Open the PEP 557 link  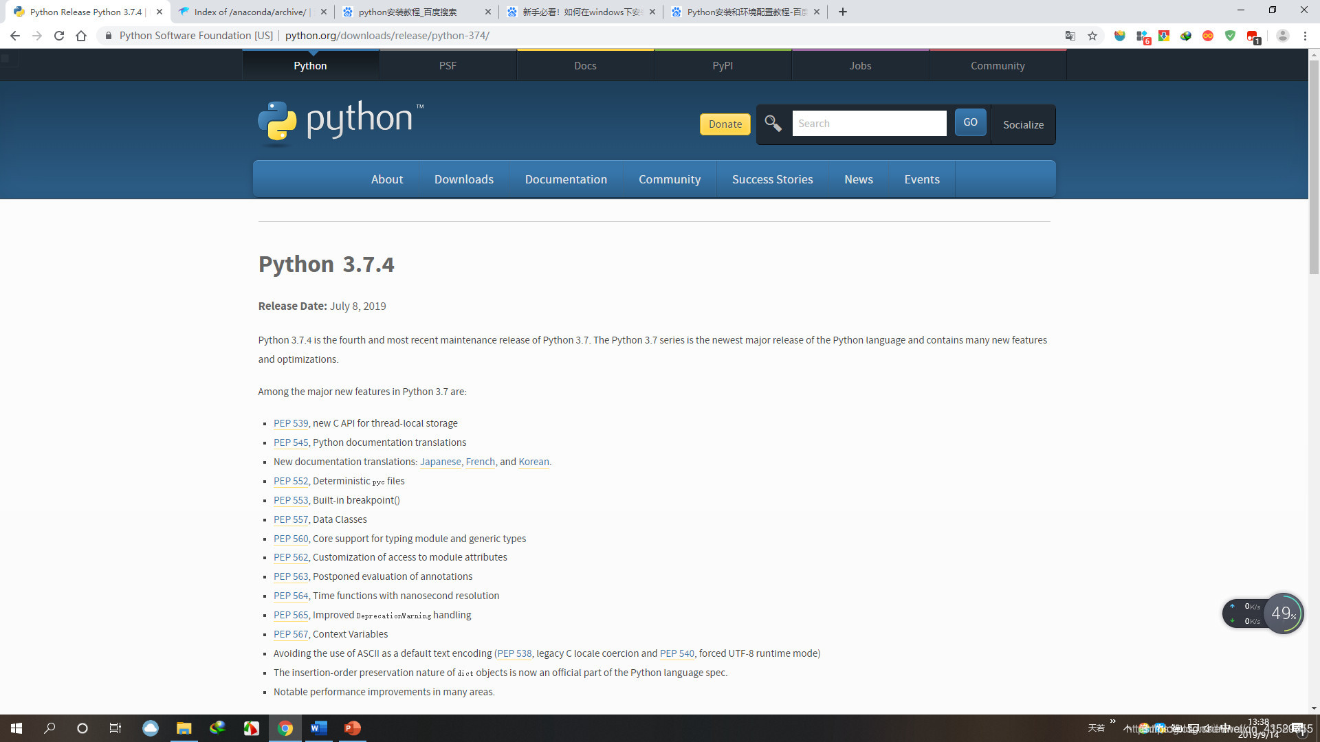pyautogui.click(x=291, y=519)
